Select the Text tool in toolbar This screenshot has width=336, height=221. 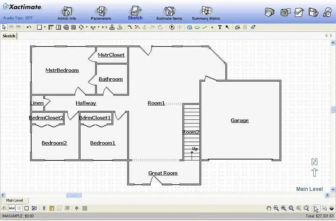(219, 27)
